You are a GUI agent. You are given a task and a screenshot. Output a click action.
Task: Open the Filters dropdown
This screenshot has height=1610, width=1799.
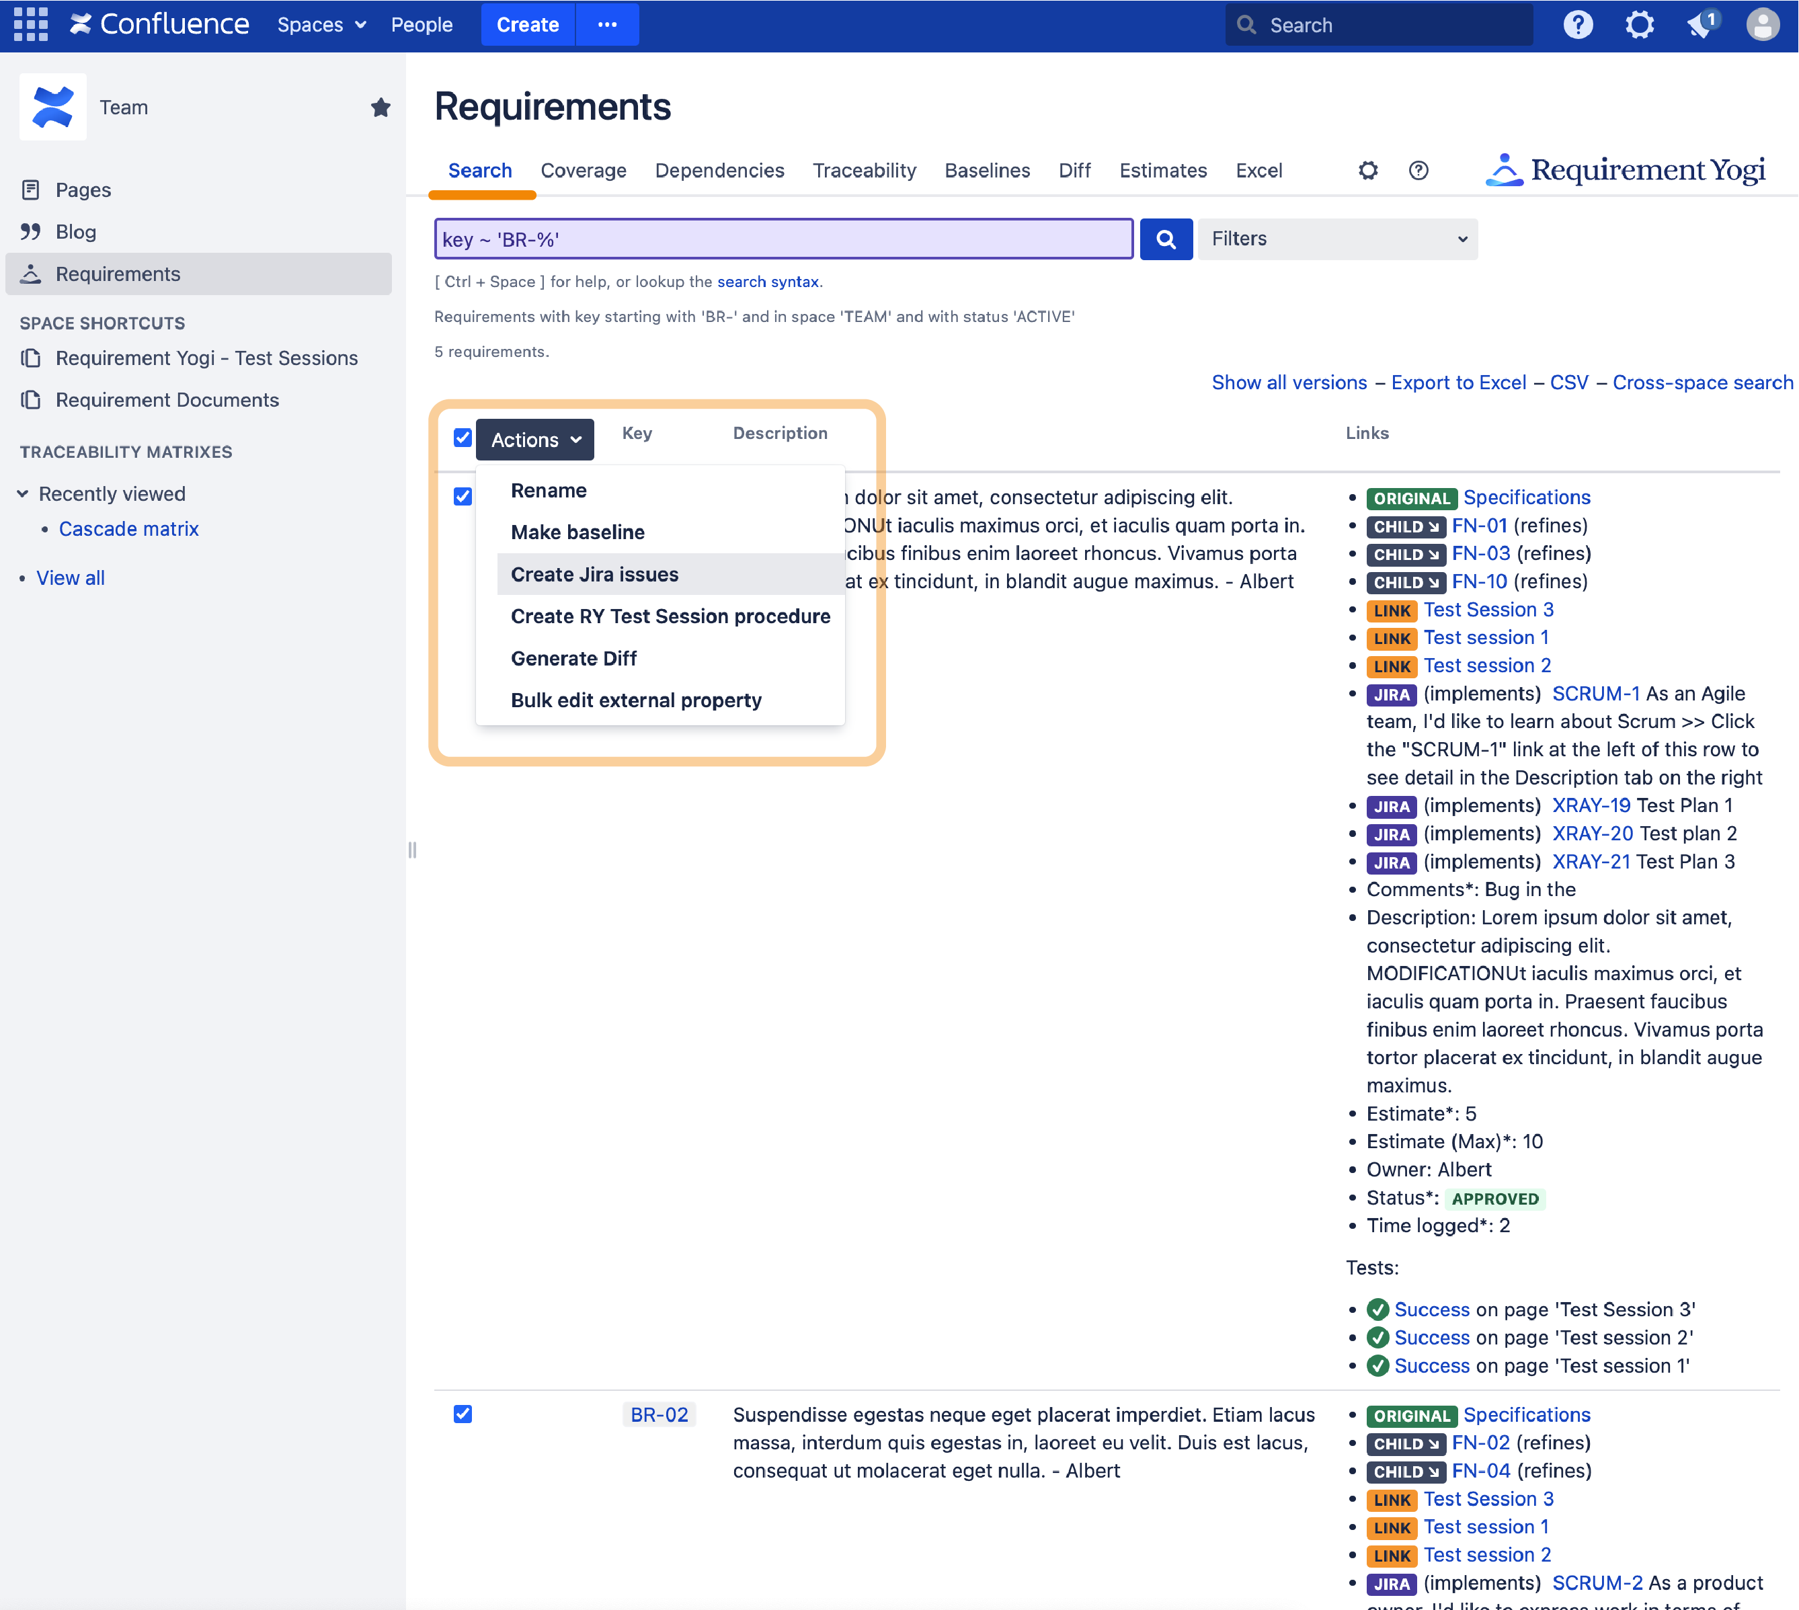point(1337,239)
